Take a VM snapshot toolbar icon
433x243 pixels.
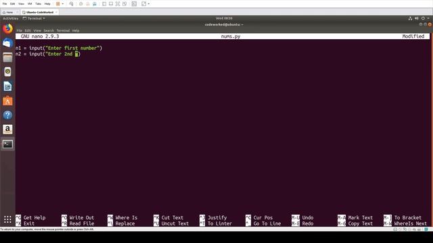81,4
